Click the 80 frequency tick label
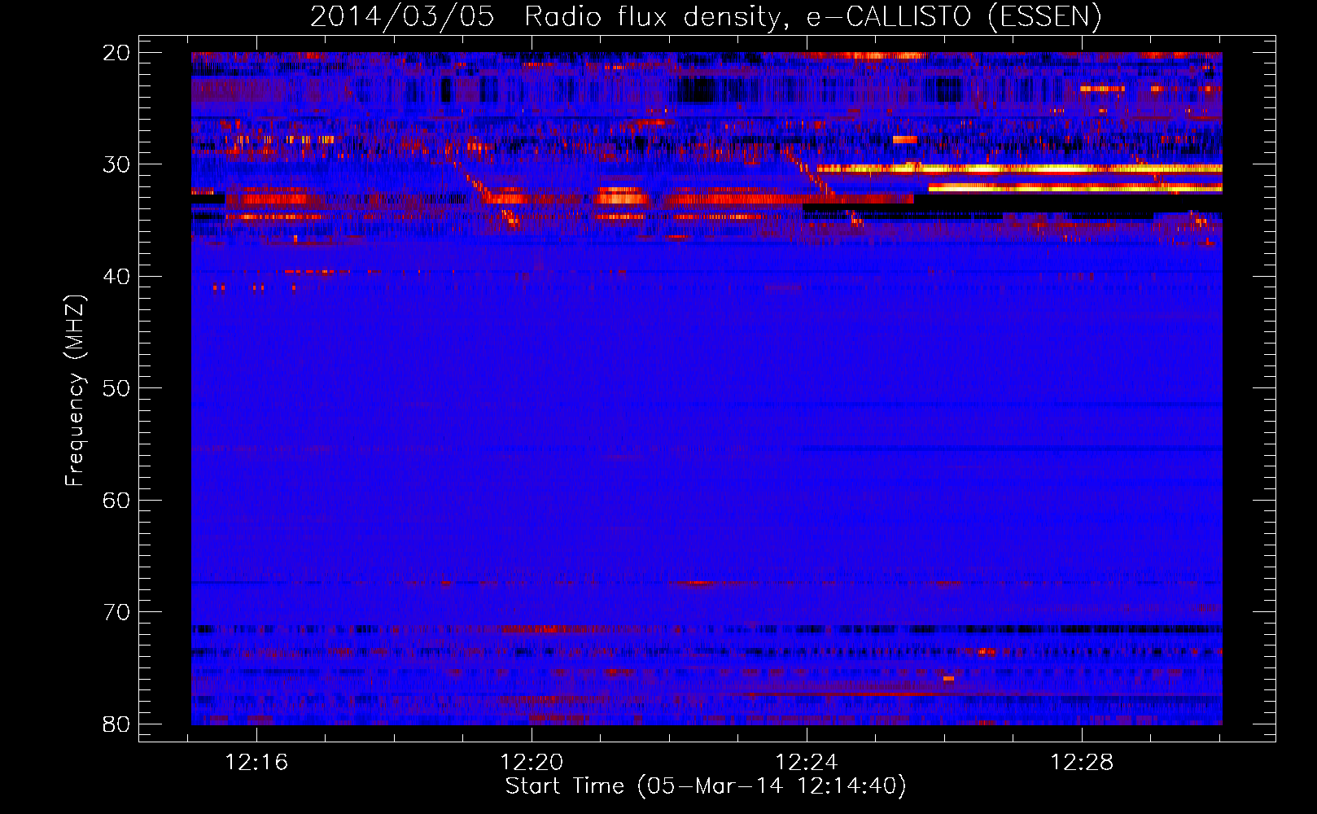Viewport: 1317px width, 814px height. tap(116, 724)
